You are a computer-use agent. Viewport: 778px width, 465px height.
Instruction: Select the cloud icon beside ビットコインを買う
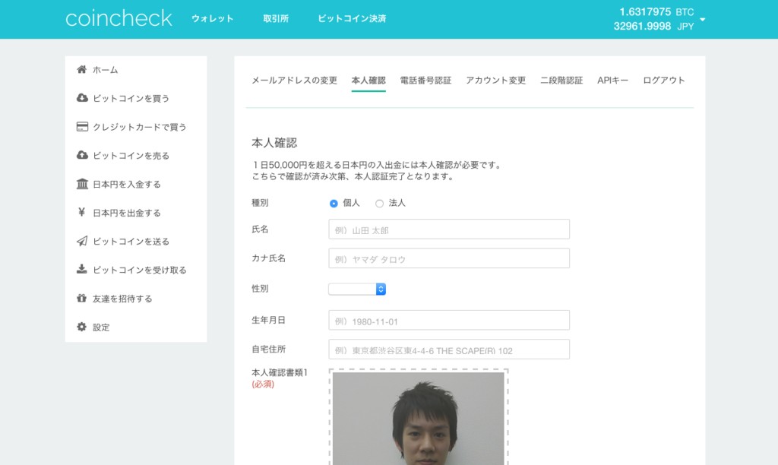point(81,98)
